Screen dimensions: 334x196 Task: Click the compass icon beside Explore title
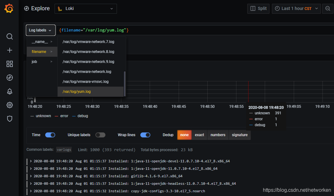coord(27,8)
